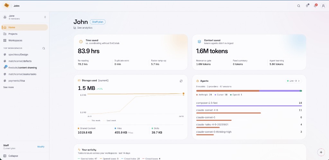Click the Time saved clock icon
329x160 pixels.
81,42
